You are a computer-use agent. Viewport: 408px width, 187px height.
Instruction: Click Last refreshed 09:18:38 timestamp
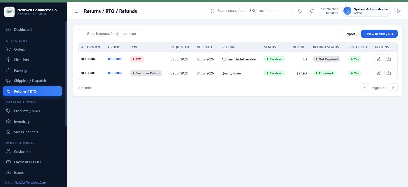pyautogui.click(x=329, y=11)
